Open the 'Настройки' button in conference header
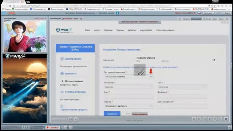This screenshot has width=233, height=131. [208, 13]
